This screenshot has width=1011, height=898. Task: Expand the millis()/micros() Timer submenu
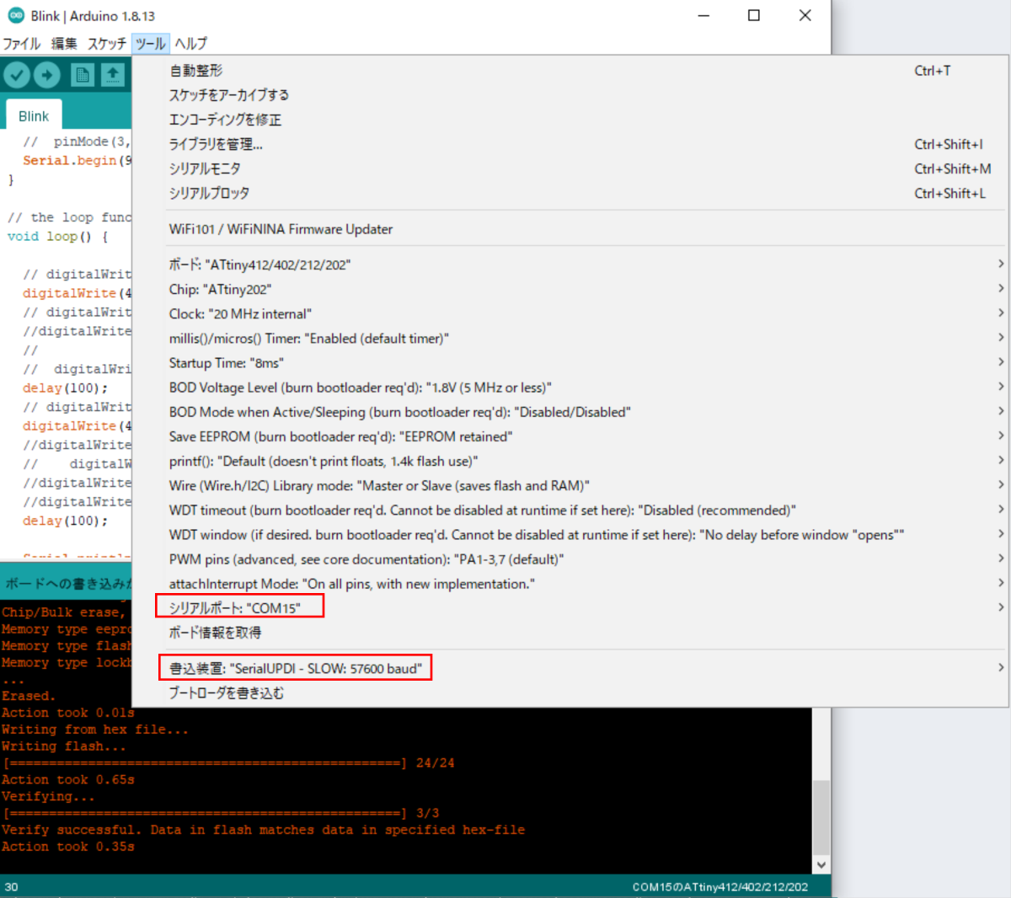[570, 338]
